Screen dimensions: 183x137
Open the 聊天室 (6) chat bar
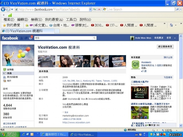(160, 125)
